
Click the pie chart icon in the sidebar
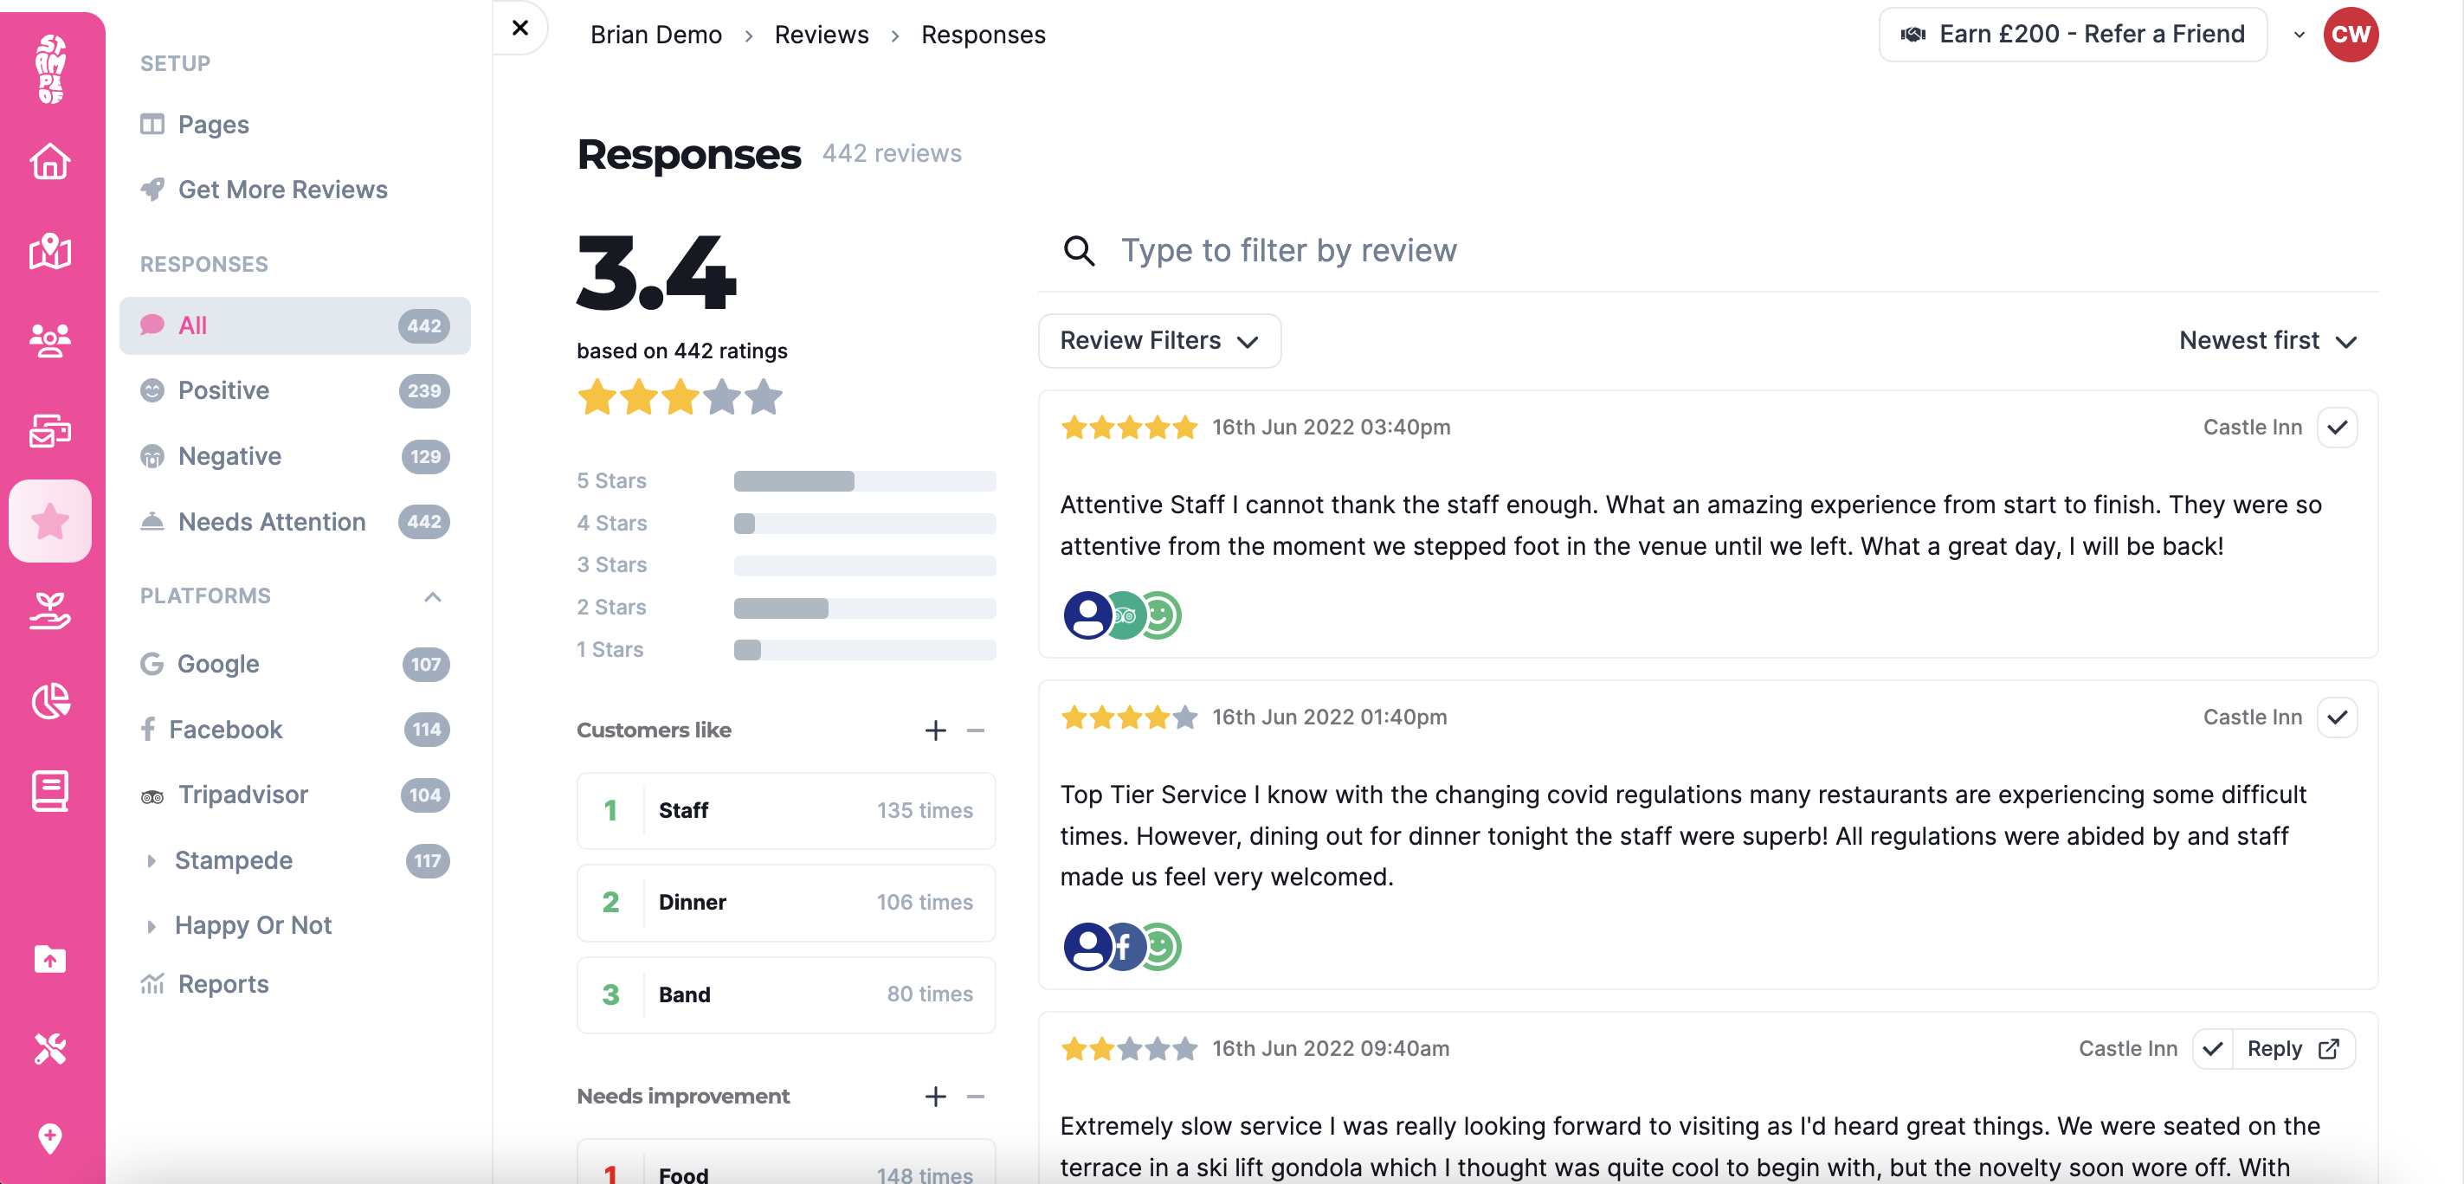click(49, 701)
